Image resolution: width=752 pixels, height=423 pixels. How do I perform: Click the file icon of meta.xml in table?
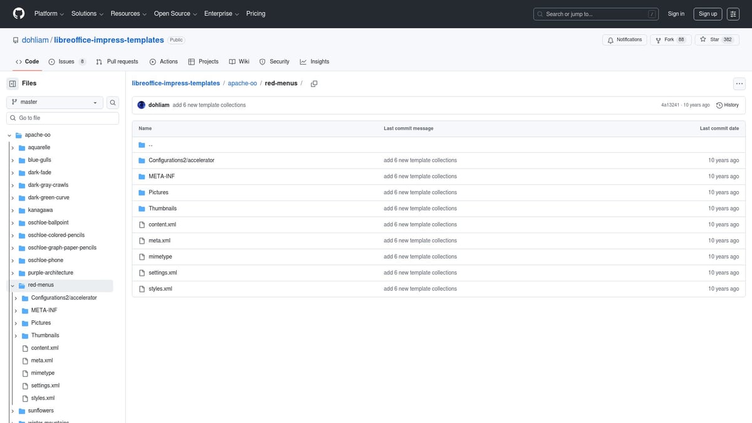point(142,241)
